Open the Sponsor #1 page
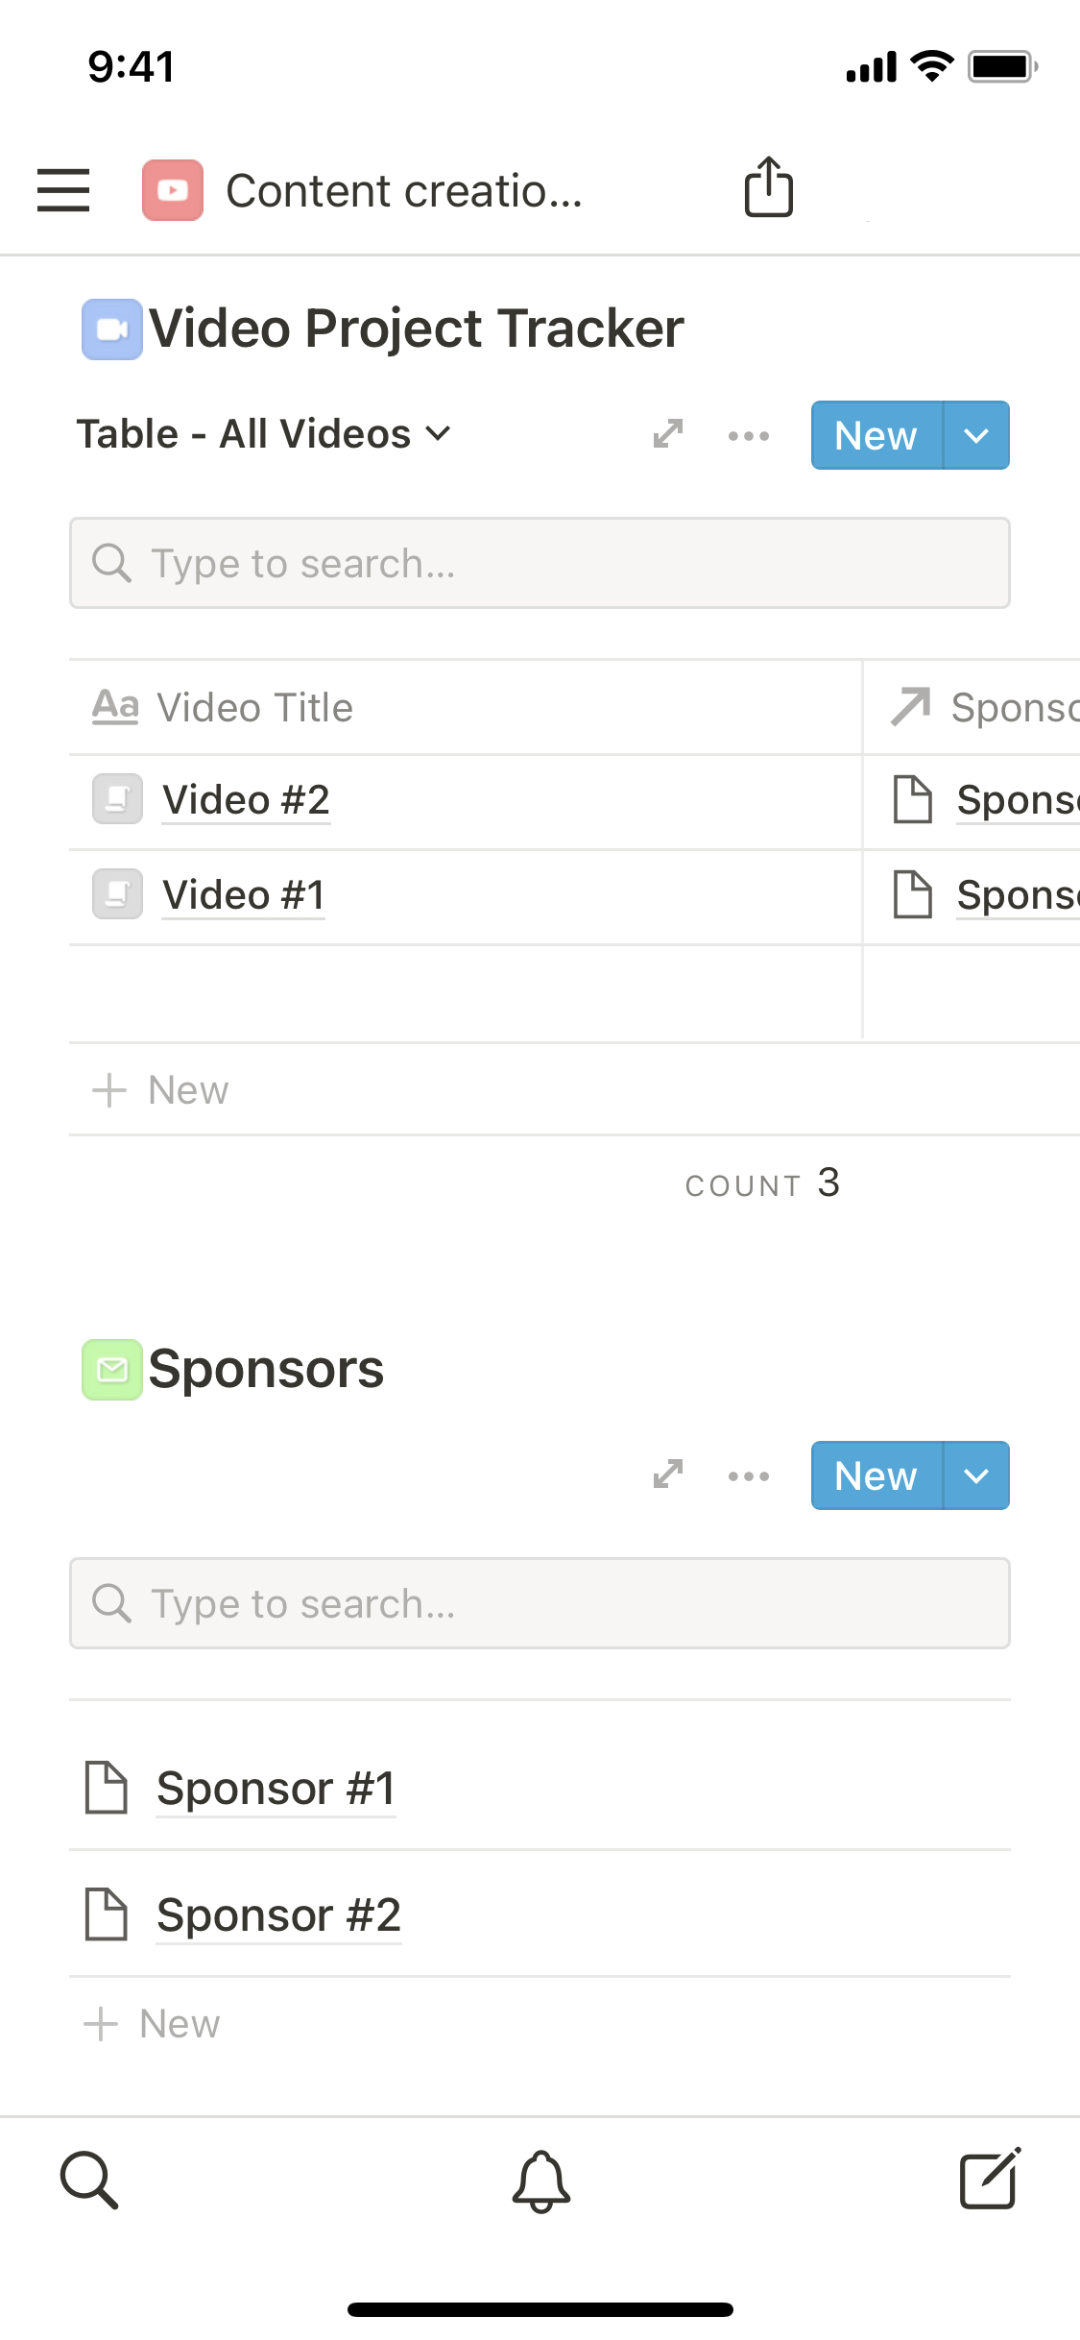 (x=276, y=1789)
